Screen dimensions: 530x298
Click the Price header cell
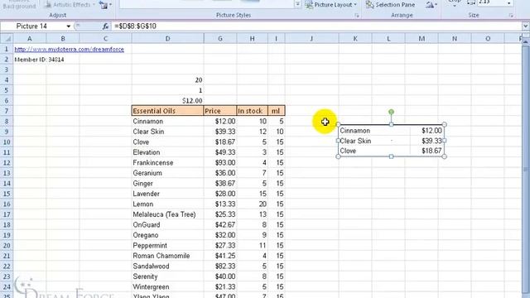point(220,111)
